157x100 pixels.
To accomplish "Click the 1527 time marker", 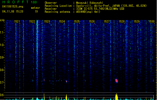I will tap(107, 21).
